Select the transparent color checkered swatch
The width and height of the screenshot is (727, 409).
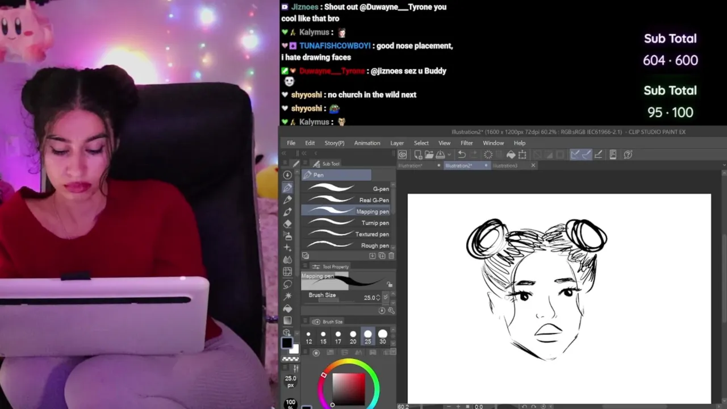[x=290, y=359]
